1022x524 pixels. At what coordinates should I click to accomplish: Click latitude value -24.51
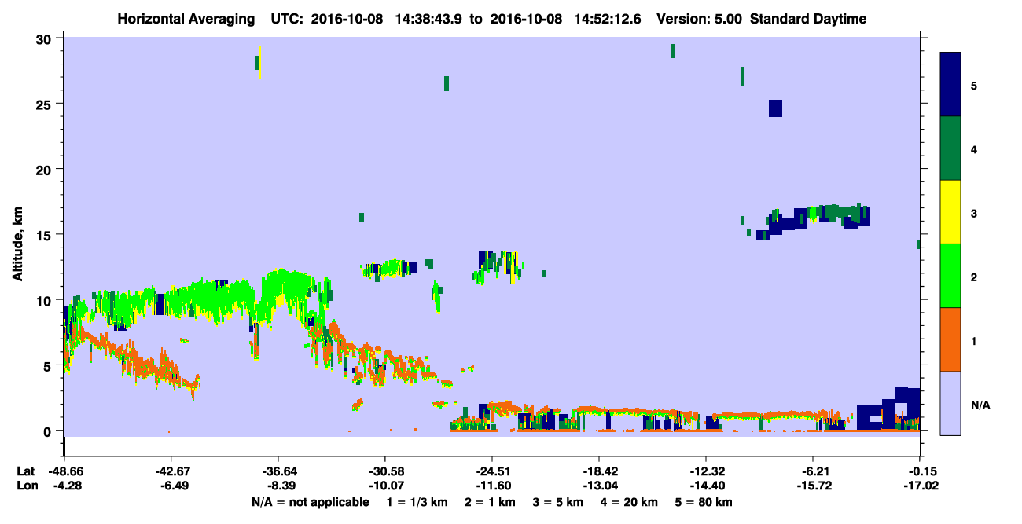point(491,471)
